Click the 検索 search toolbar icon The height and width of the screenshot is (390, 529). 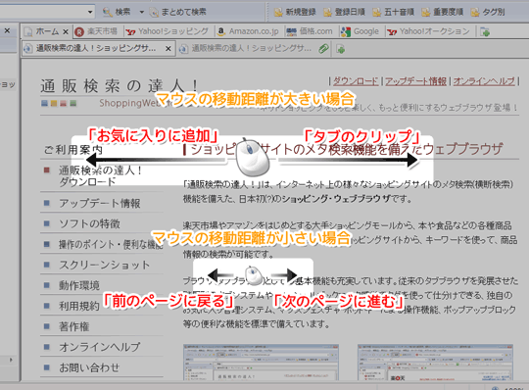(108, 12)
